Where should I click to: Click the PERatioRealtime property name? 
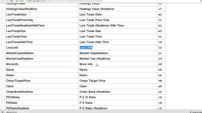18,108
